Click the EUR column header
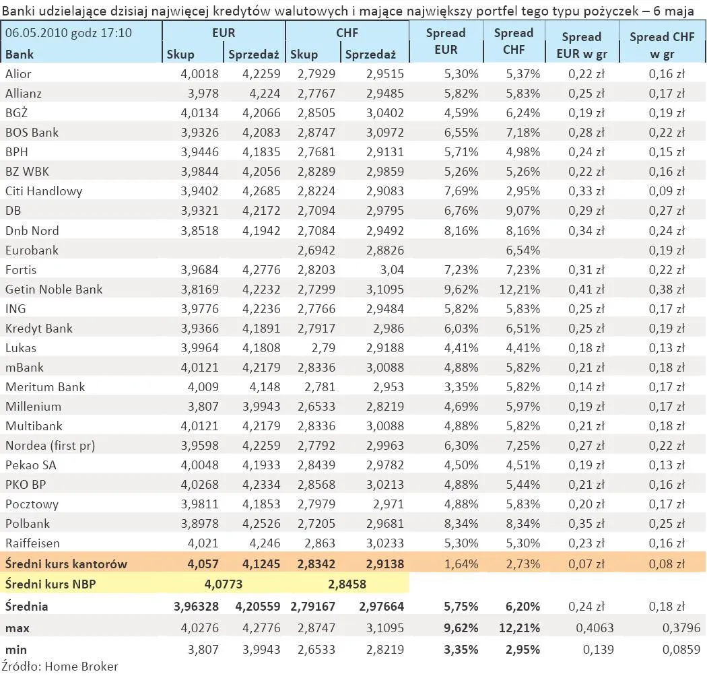The width and height of the screenshot is (707, 678). coord(224,33)
